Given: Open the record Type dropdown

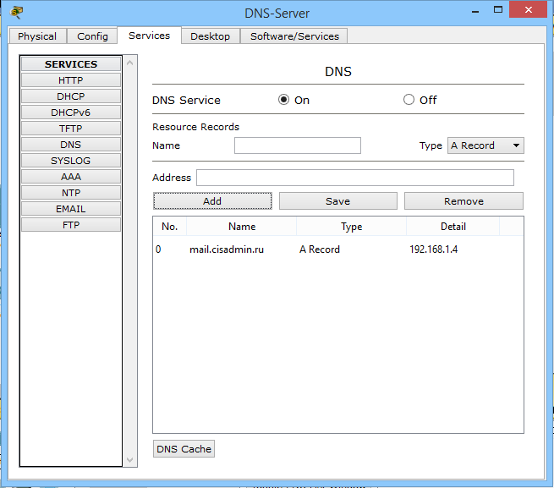Looking at the screenshot, I should coord(485,145).
